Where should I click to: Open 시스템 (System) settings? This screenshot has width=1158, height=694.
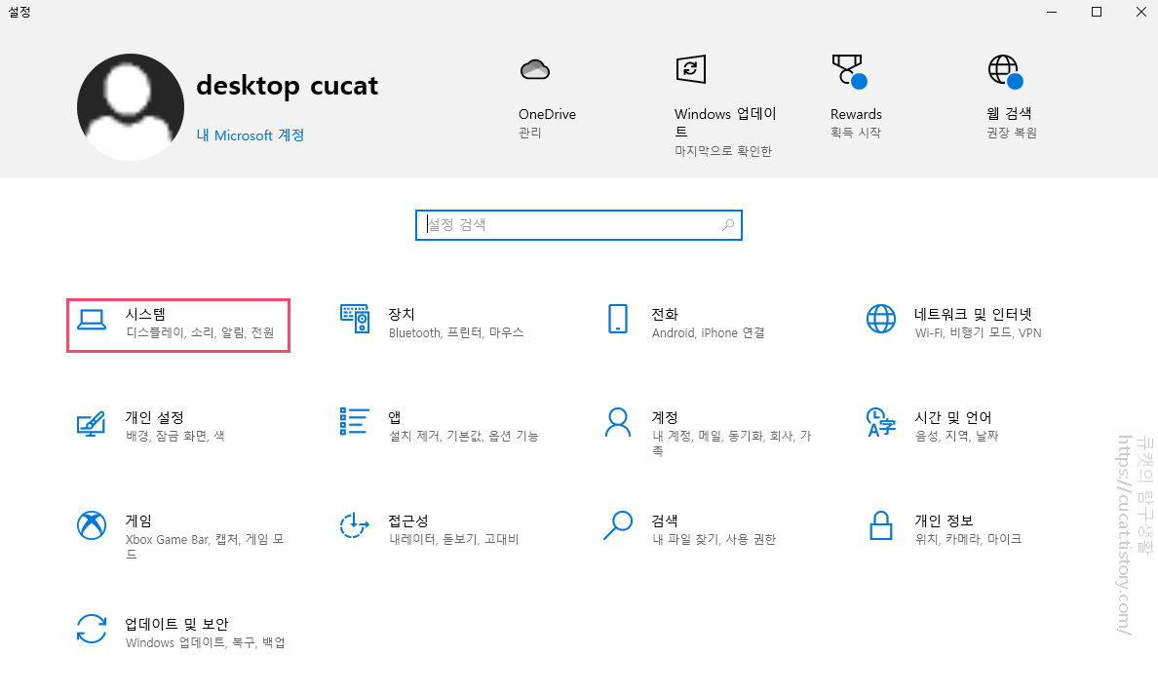click(177, 323)
